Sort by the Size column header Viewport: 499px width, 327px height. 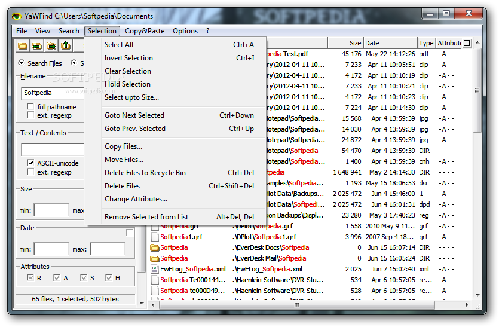345,43
